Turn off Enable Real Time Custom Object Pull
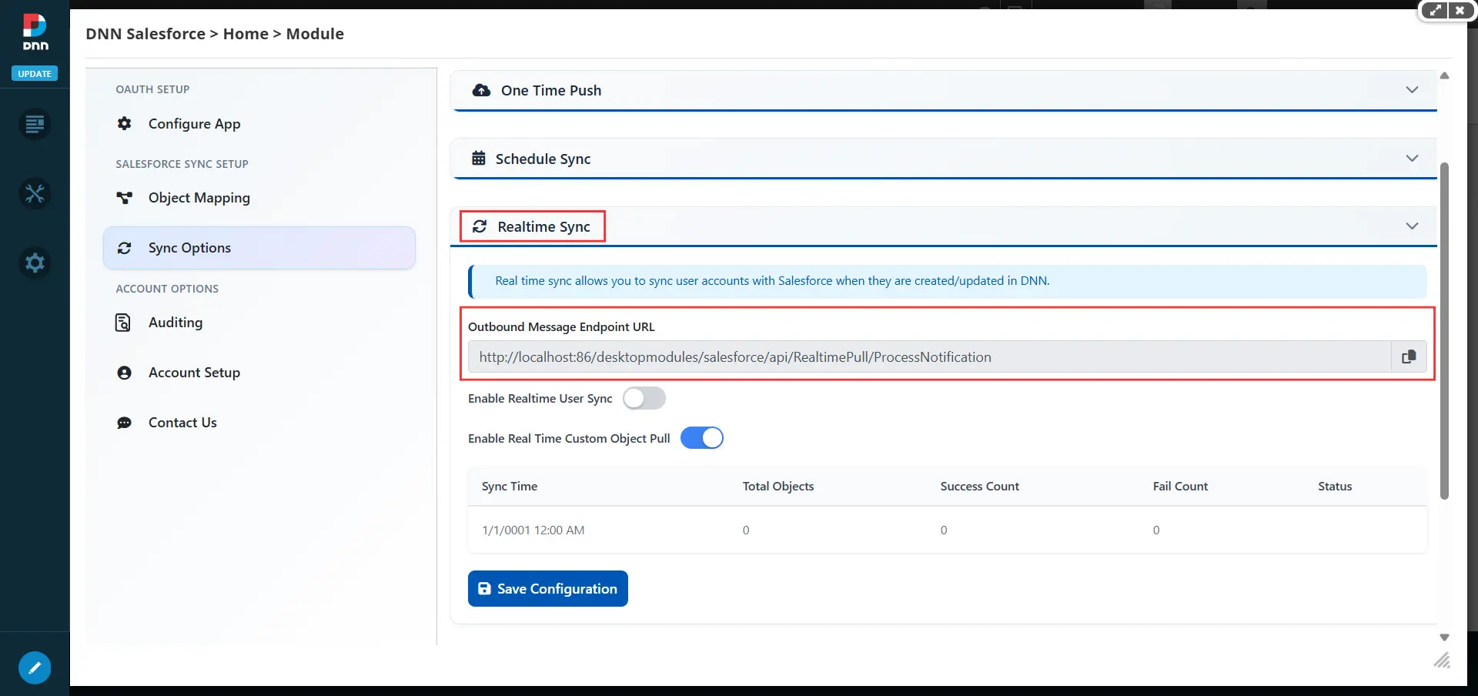This screenshot has height=696, width=1478. [702, 438]
